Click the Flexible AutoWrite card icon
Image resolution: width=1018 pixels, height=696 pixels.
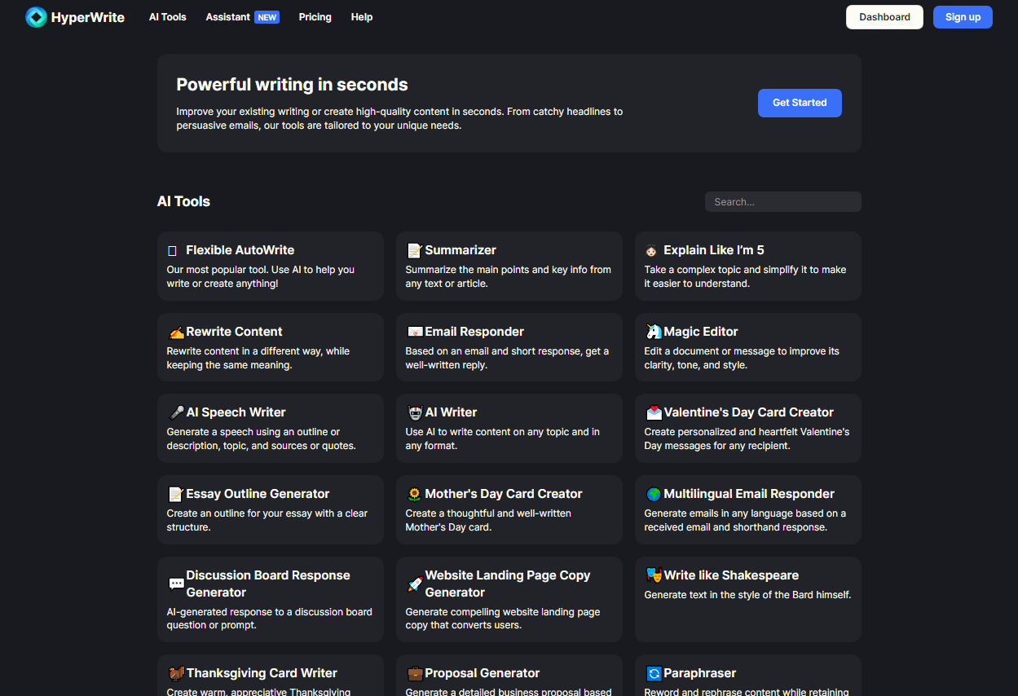(172, 251)
